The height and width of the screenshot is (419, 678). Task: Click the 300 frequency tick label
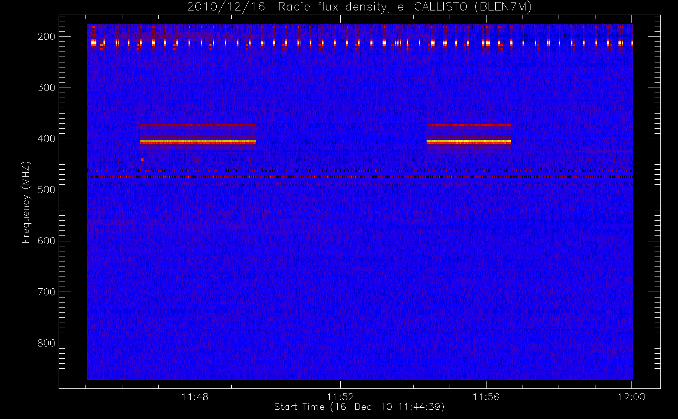coord(46,88)
